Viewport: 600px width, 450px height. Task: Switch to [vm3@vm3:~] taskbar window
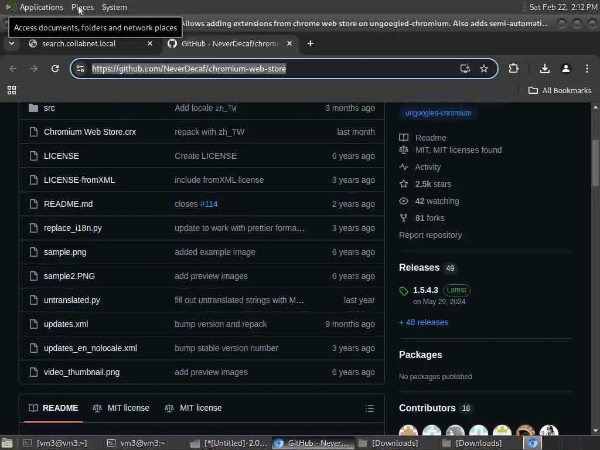[56, 443]
